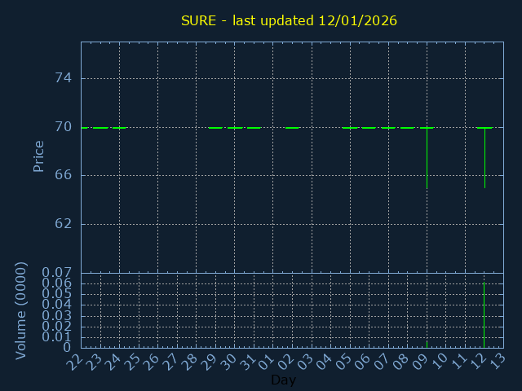Viewport: 522px width, 391px height.
Task: Select the day 22 x-axis tick label
Action: click(x=75, y=359)
